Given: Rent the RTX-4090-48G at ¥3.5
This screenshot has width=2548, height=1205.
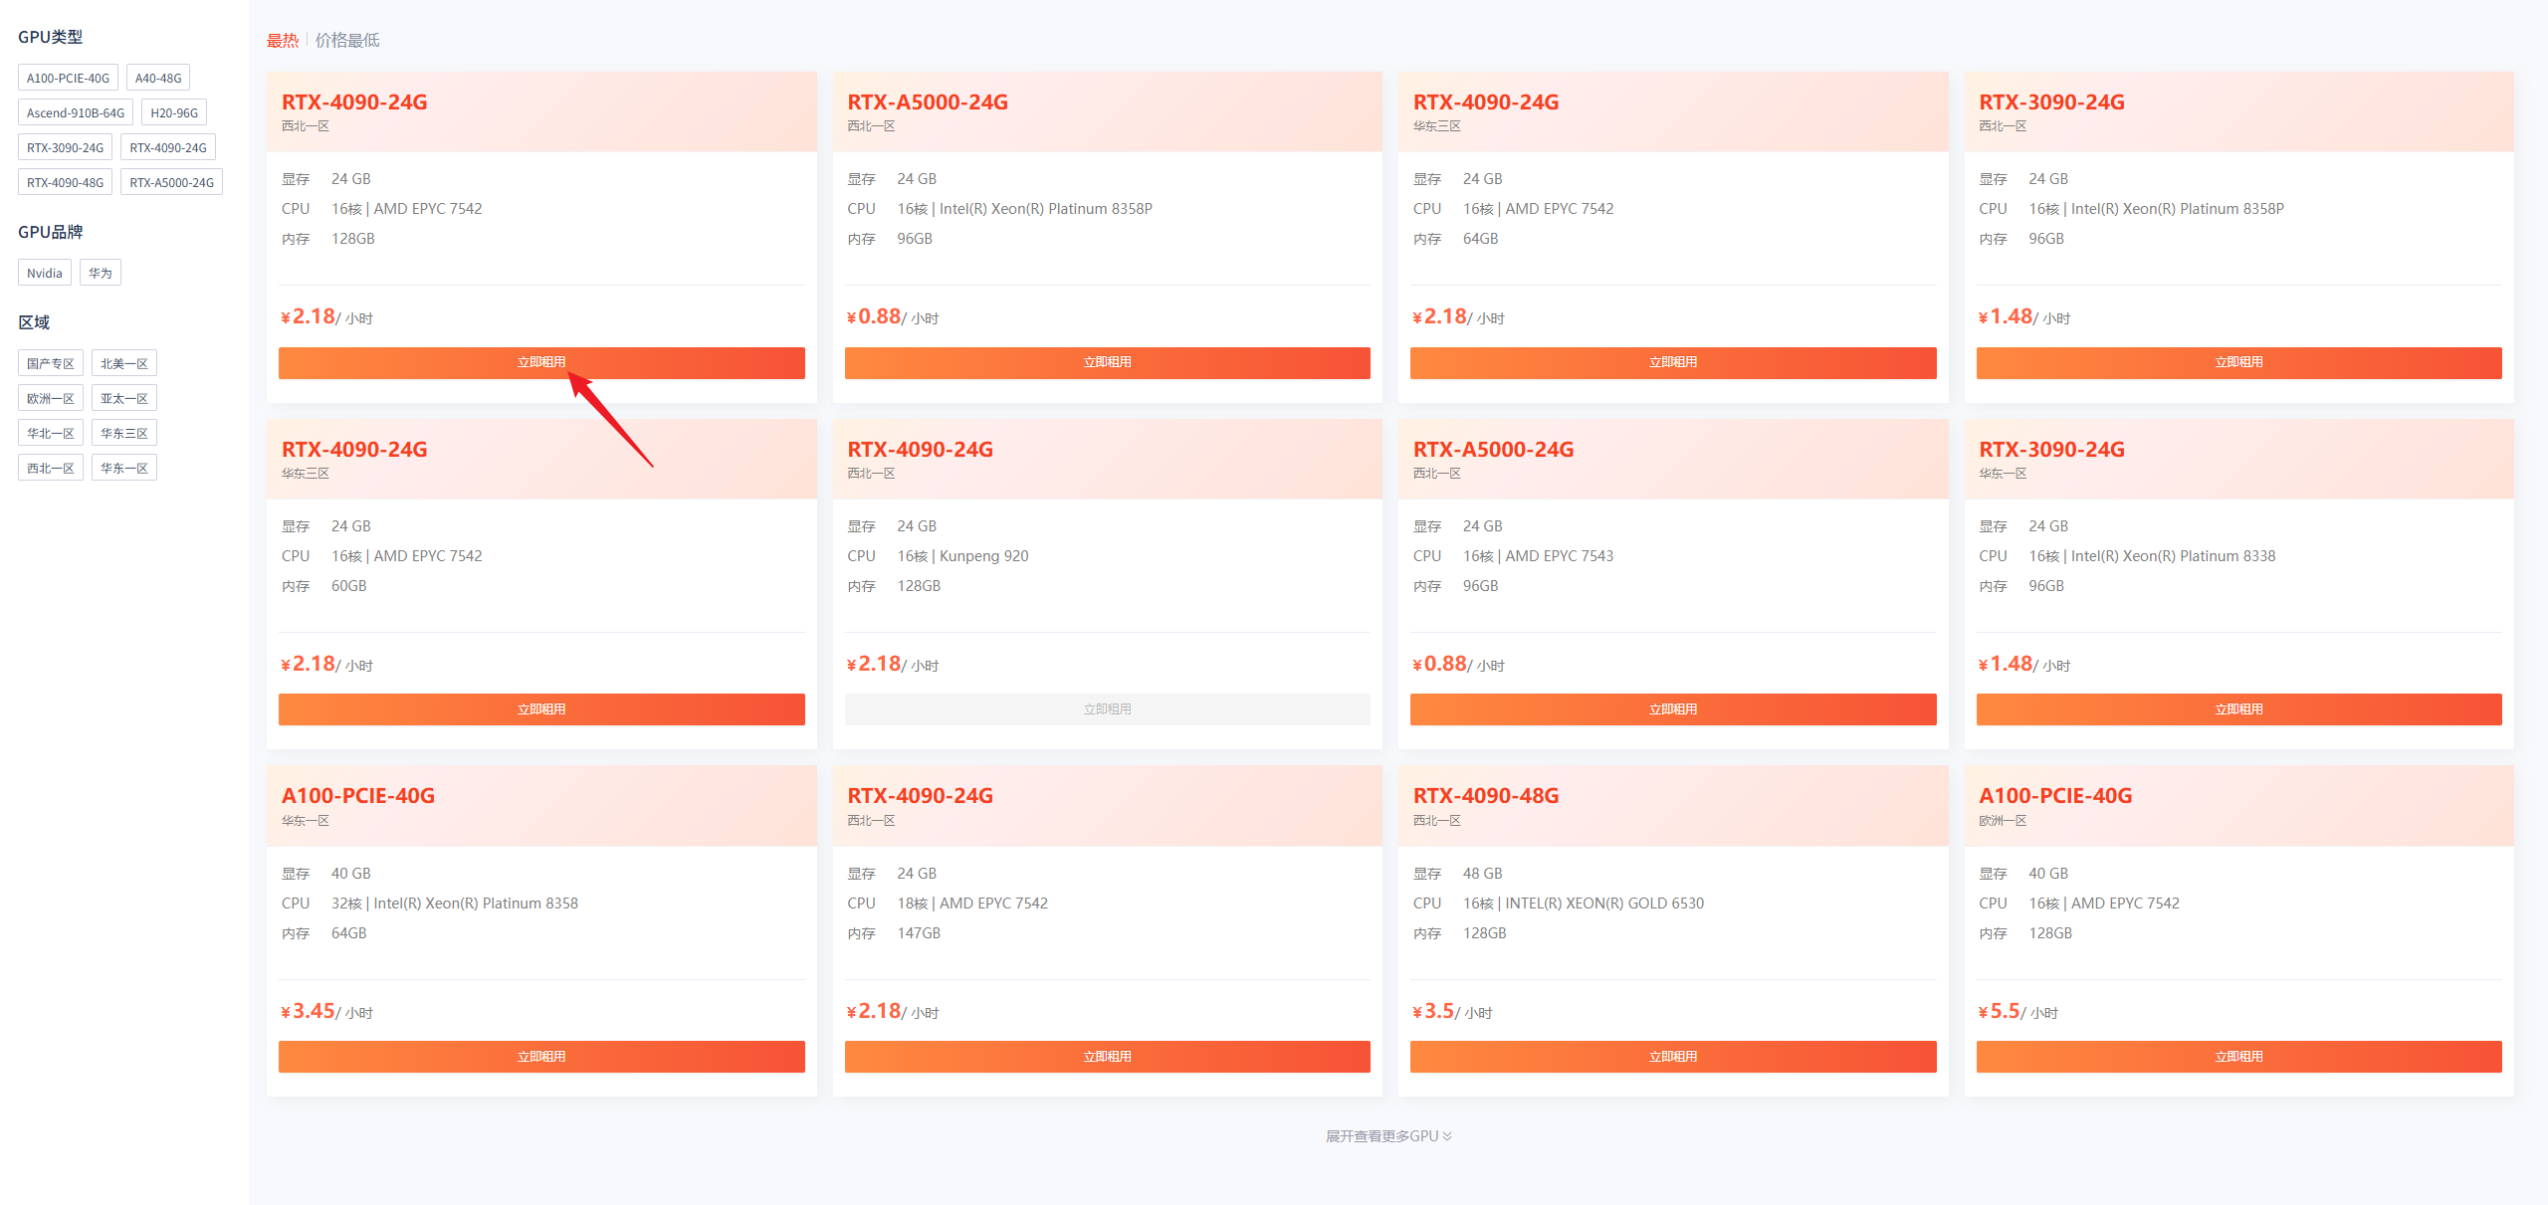Looking at the screenshot, I should 1672,1057.
